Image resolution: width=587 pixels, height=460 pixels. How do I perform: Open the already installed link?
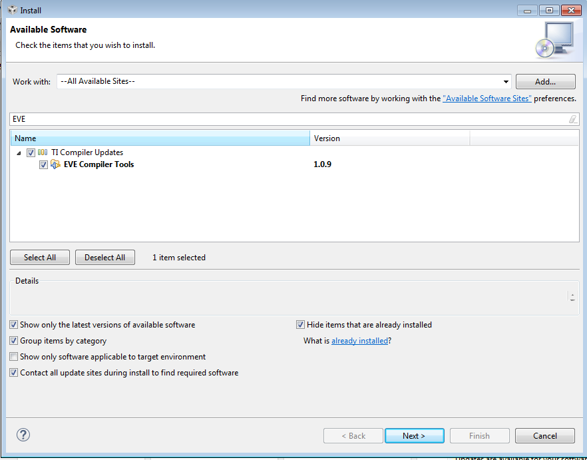pyautogui.click(x=359, y=341)
